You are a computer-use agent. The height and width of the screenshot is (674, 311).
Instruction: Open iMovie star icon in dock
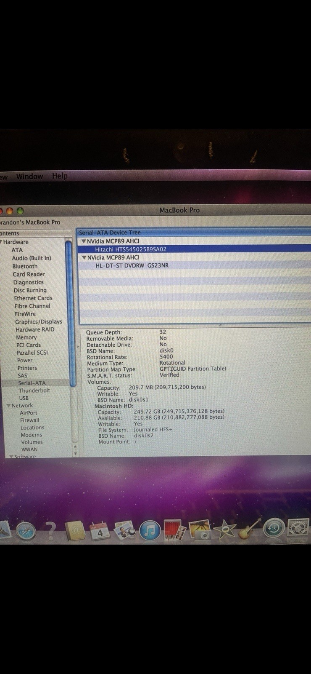pos(225,530)
